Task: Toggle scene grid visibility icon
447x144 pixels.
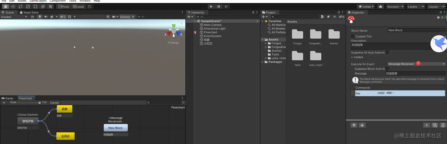Action: pos(69,17)
